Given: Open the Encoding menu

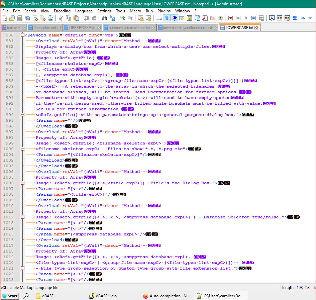Looking at the screenshot, I should coord(62,11).
